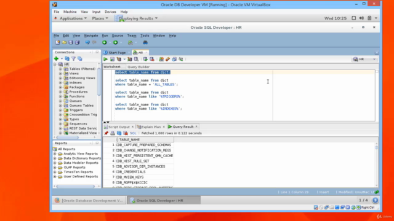Click the green Forward navigation icon
394x221 pixels.
tap(115, 42)
